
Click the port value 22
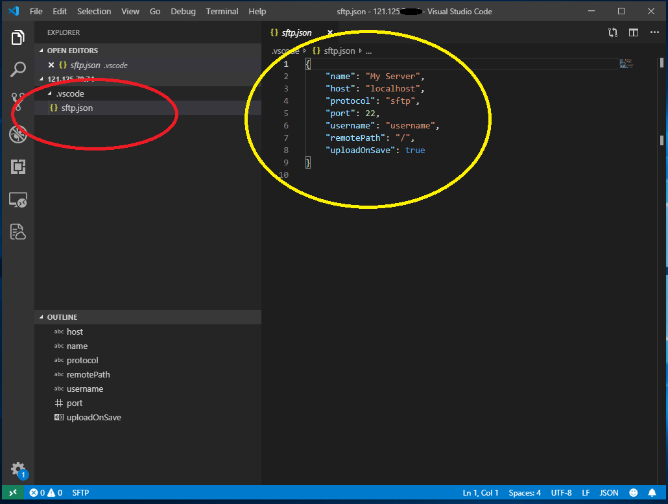370,113
